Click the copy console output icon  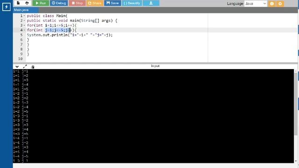coord(33,67)
